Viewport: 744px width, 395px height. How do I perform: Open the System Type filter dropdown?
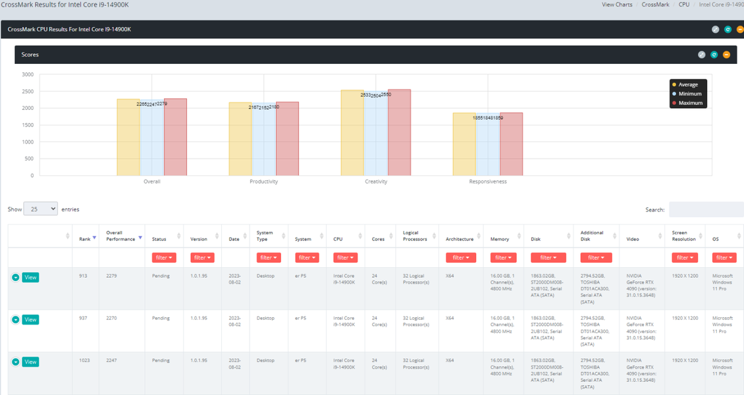point(269,257)
